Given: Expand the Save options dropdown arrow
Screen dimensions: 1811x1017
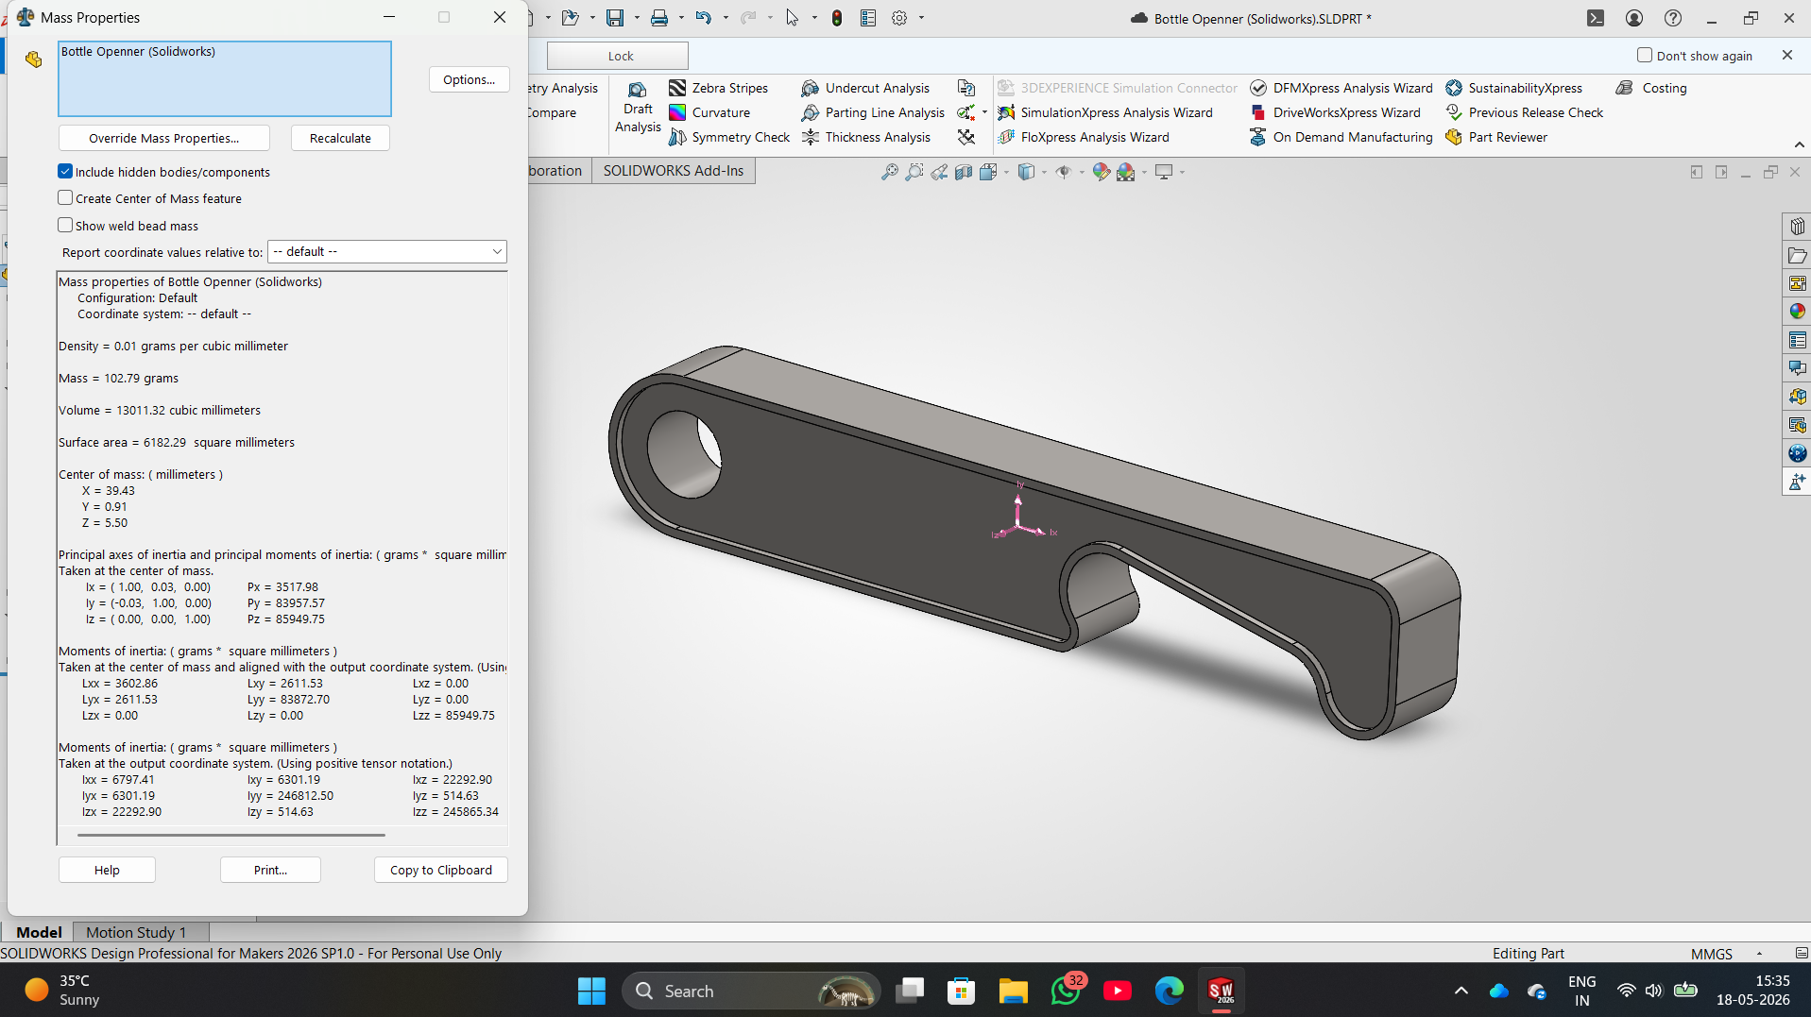Looking at the screenshot, I should pos(637,18).
